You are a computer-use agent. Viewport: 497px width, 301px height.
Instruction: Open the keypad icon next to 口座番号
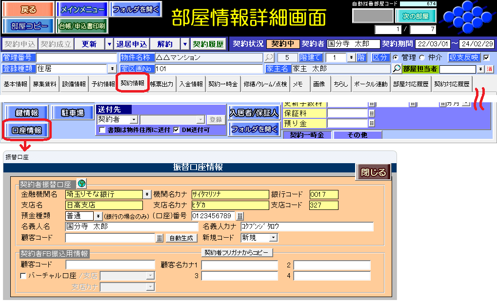point(239,216)
